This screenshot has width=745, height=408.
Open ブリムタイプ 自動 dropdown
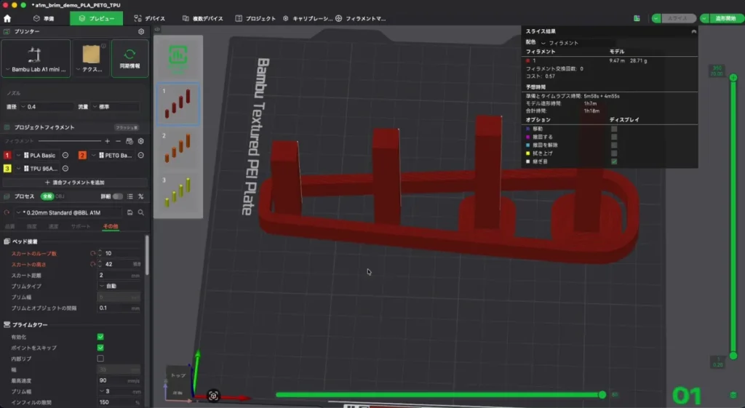(119, 286)
